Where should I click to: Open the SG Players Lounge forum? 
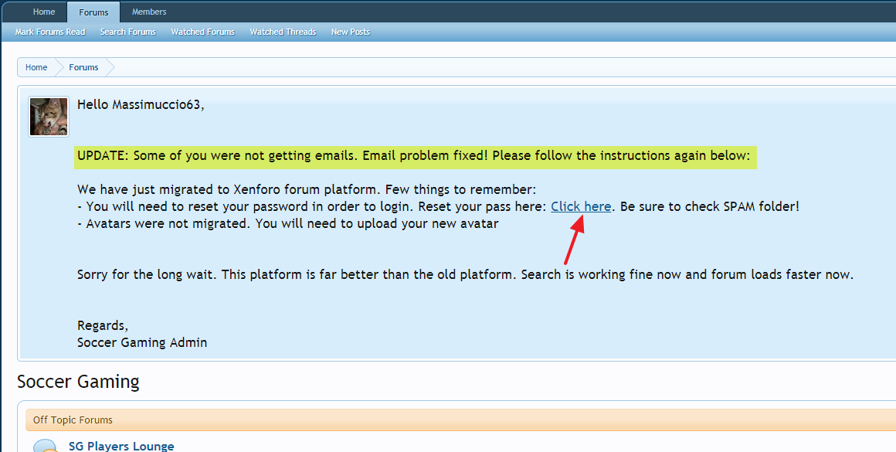121,446
